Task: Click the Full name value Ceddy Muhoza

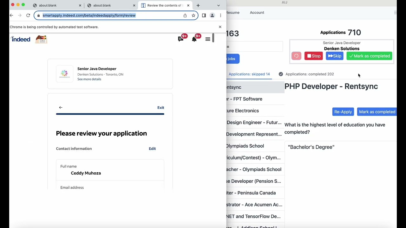Action: 86,173
